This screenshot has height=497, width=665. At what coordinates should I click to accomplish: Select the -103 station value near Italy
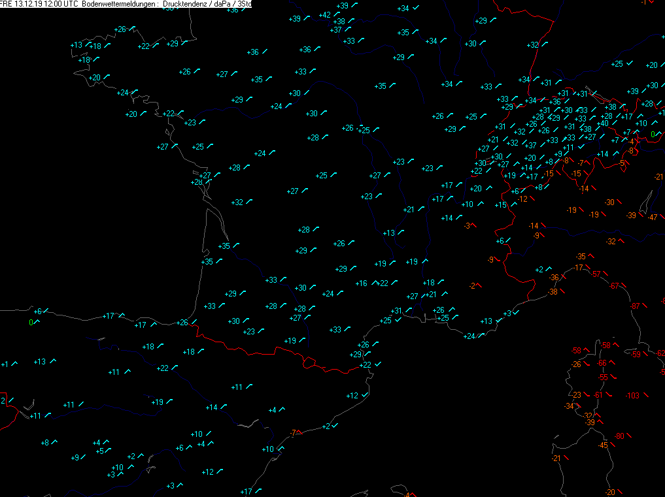632,396
